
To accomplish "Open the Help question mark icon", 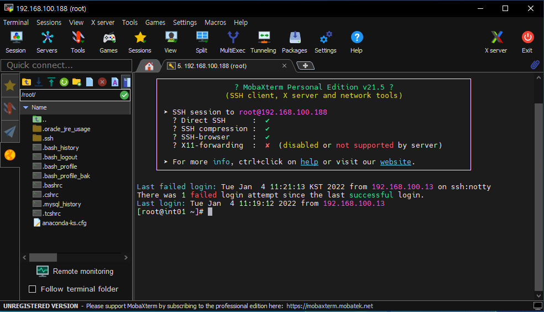I will tap(356, 43).
